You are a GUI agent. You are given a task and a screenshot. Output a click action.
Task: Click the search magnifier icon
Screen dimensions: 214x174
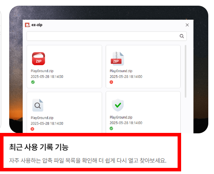coord(182,36)
